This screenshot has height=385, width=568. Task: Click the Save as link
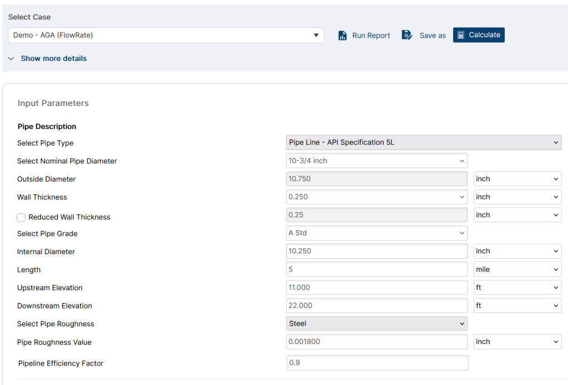point(433,35)
